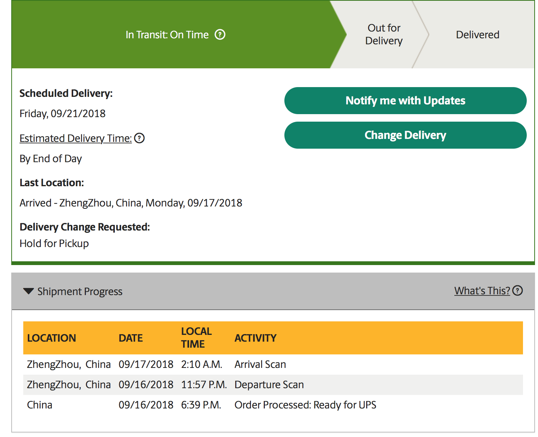Open the Estimated Delivery Time link

(75, 139)
